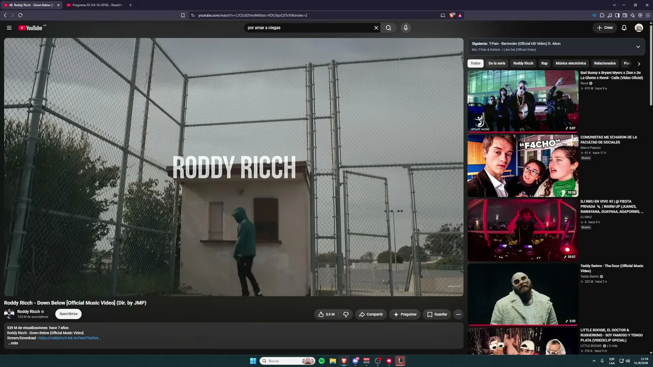Open the Windows Start menu

click(253, 361)
